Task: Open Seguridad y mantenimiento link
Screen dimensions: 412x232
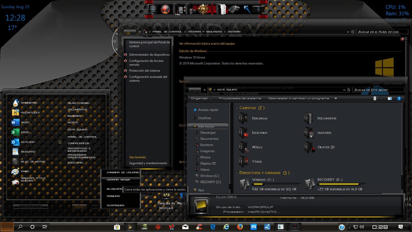Action: click(148, 163)
